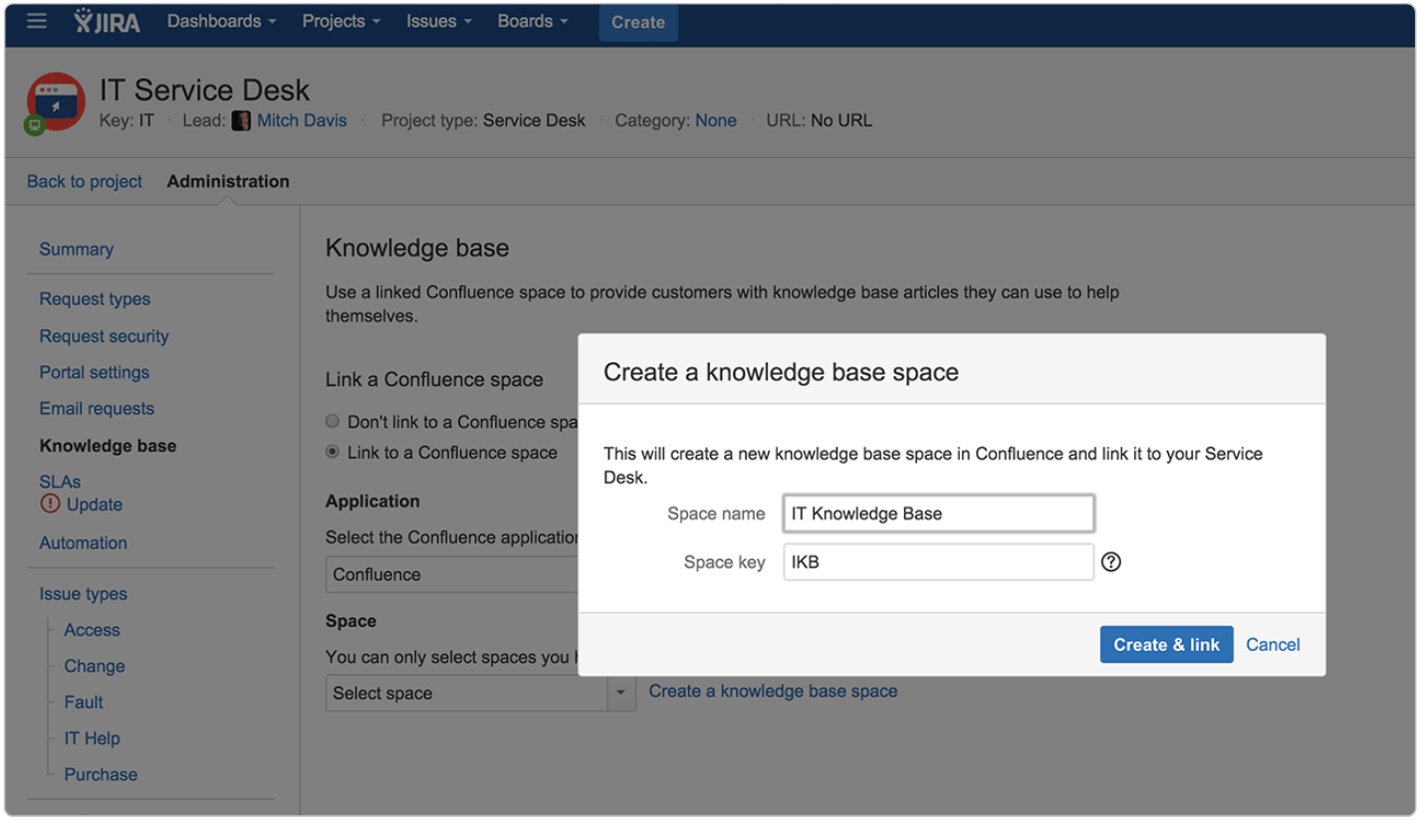The height and width of the screenshot is (820, 1420).
Task: Open Request types in sidebar
Action: [95, 300]
